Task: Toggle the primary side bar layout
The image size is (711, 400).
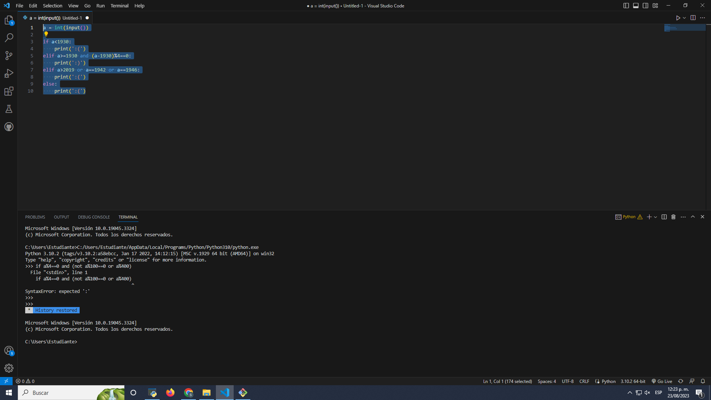Action: click(626, 6)
